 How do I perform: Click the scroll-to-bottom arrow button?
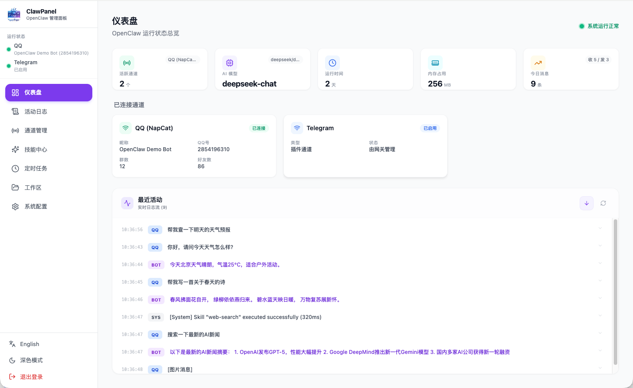click(x=586, y=203)
